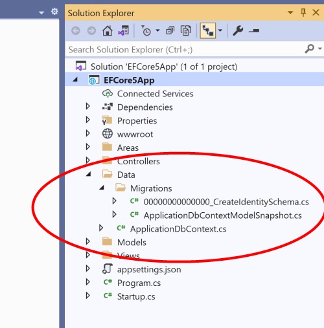Open Properties wrench icon
324x328 pixels.
pos(238,30)
